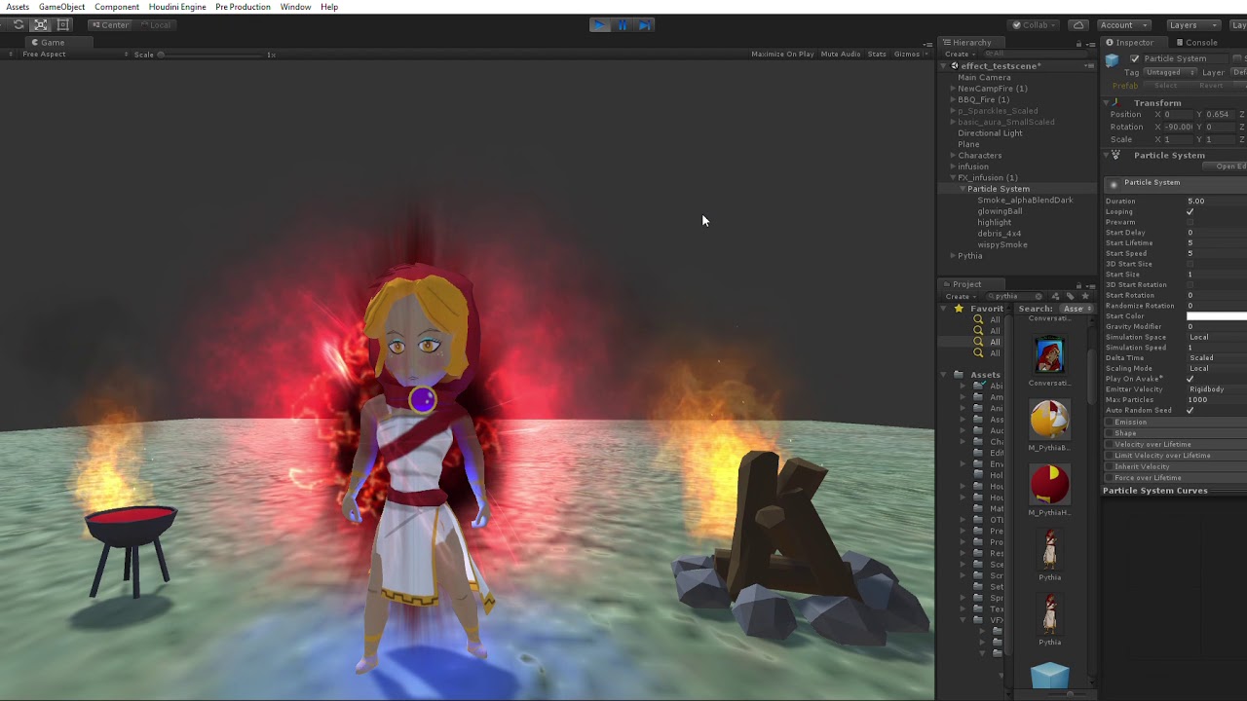Expand the BBQ_Fire (1) hierarchy item
Image resolution: width=1247 pixels, height=701 pixels.
click(953, 99)
